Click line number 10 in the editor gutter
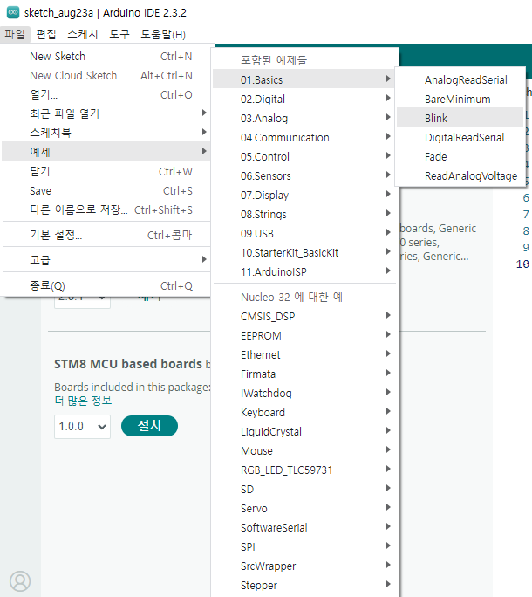Screen dimensions: 532x597 coord(522,264)
